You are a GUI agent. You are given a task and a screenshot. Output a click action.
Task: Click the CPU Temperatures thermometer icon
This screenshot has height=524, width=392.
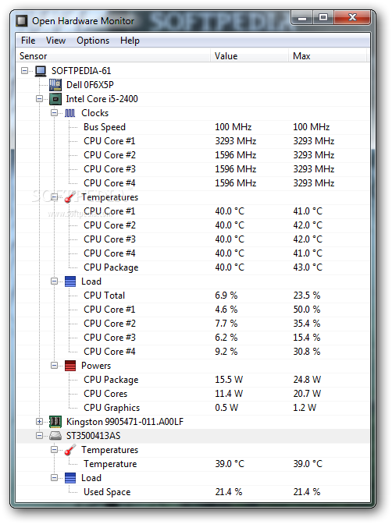click(70, 197)
